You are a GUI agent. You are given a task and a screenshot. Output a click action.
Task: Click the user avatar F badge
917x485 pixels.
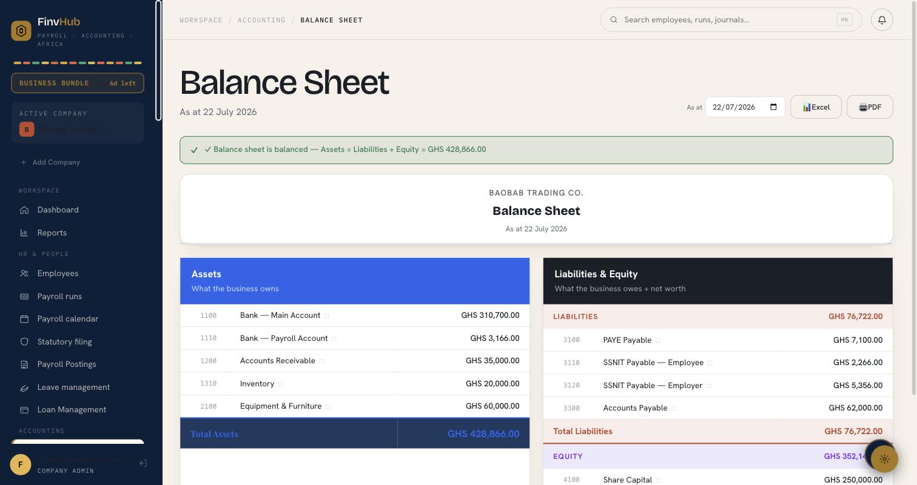(x=21, y=465)
